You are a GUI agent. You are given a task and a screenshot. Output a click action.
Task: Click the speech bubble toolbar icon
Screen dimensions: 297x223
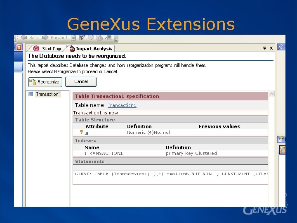pyautogui.click(x=91, y=37)
